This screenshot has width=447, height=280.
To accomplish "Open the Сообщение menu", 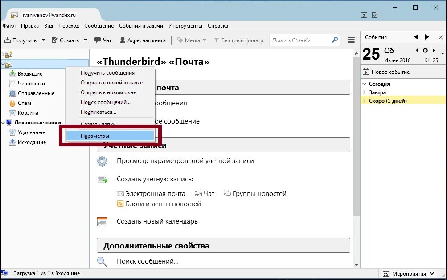I will [x=99, y=26].
